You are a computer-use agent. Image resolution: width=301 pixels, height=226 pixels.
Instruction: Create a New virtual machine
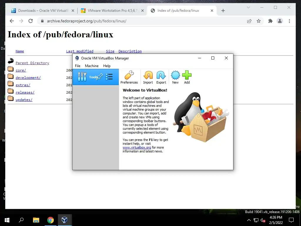[x=175, y=77]
